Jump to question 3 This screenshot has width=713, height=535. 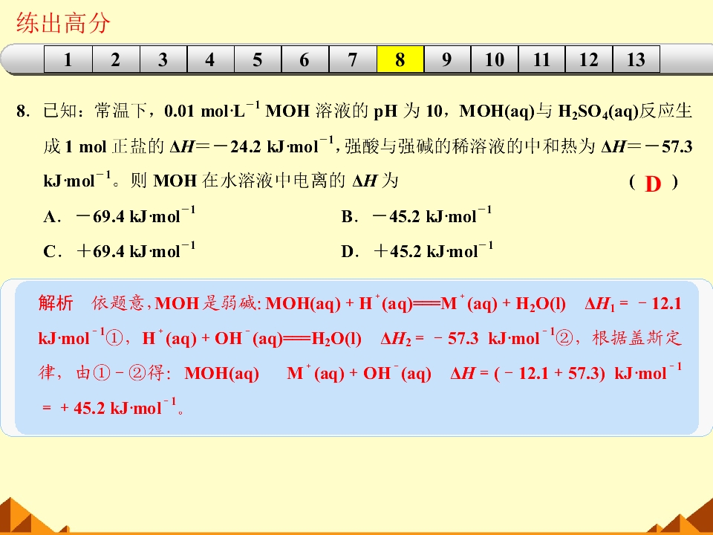pyautogui.click(x=163, y=59)
